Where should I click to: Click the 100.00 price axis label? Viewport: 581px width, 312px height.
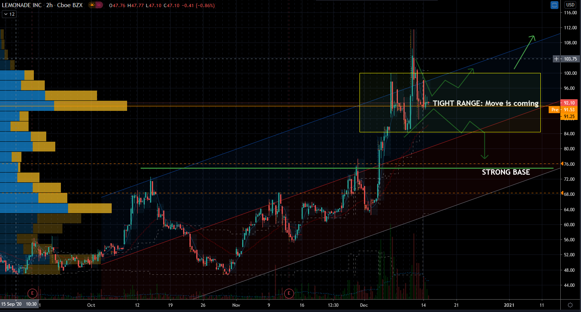click(570, 73)
